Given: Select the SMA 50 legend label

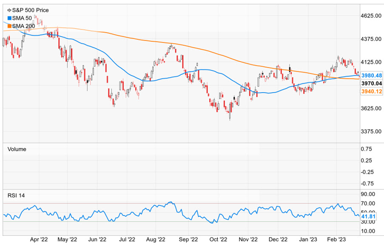Looking at the screenshot, I should coord(22,18).
